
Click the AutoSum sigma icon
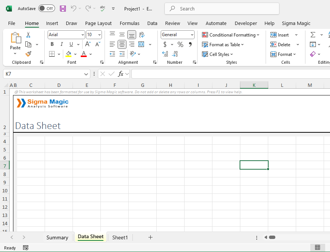pos(313,35)
